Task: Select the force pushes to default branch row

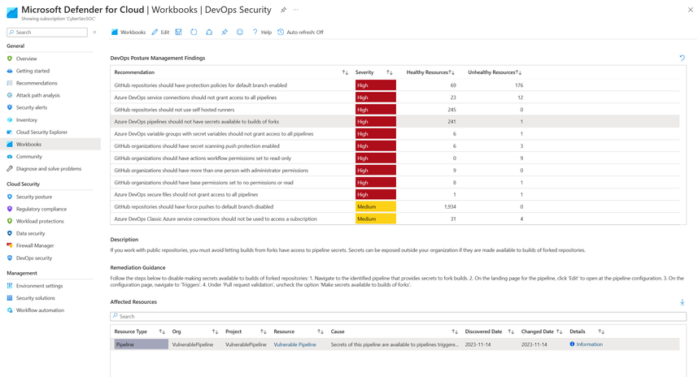Action: (395, 206)
